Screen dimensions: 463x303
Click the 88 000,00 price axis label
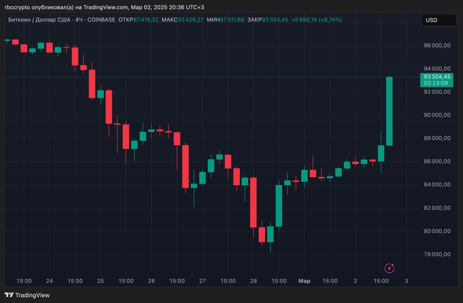point(437,138)
